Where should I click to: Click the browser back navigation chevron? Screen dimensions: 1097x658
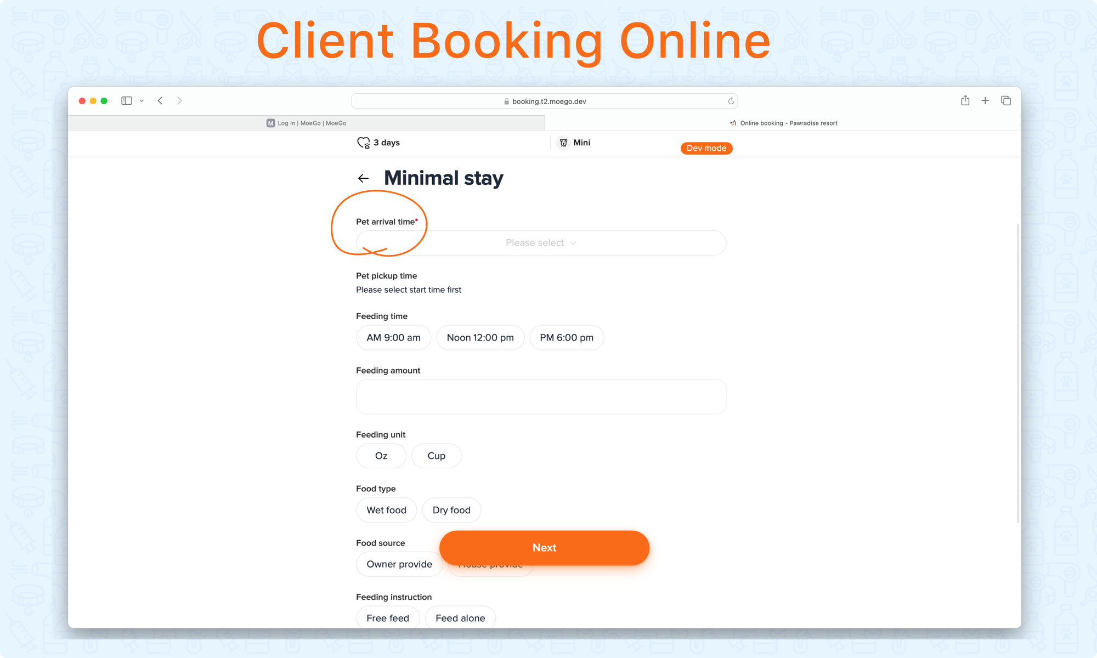[x=160, y=101]
